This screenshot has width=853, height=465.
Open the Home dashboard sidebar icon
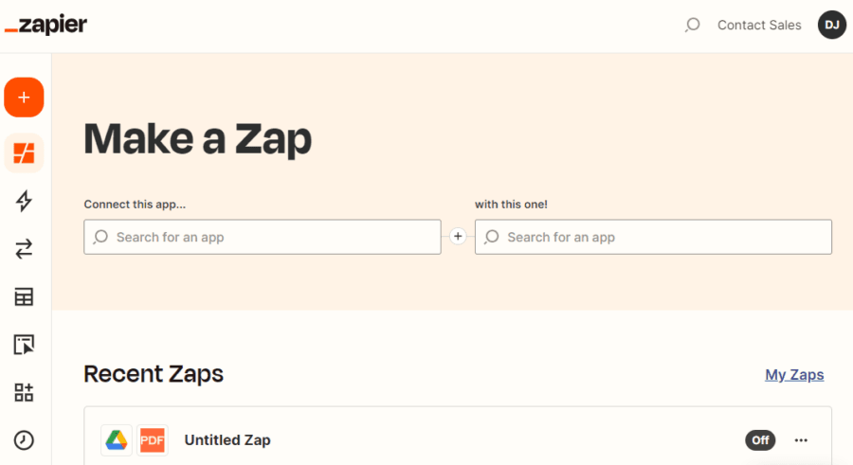(x=24, y=152)
